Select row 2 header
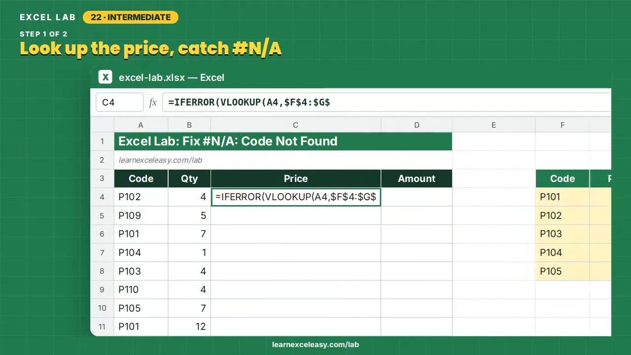This screenshot has height=355, width=631. click(102, 160)
